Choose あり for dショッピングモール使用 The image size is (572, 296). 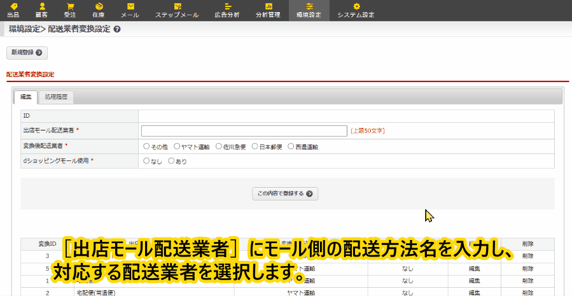tap(171, 162)
